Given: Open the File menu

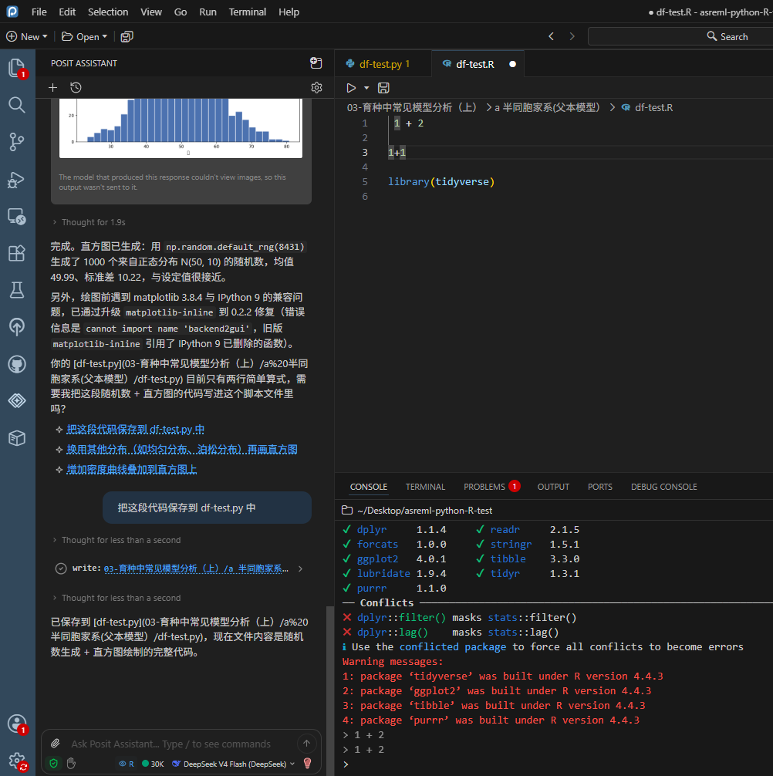Looking at the screenshot, I should [x=39, y=12].
